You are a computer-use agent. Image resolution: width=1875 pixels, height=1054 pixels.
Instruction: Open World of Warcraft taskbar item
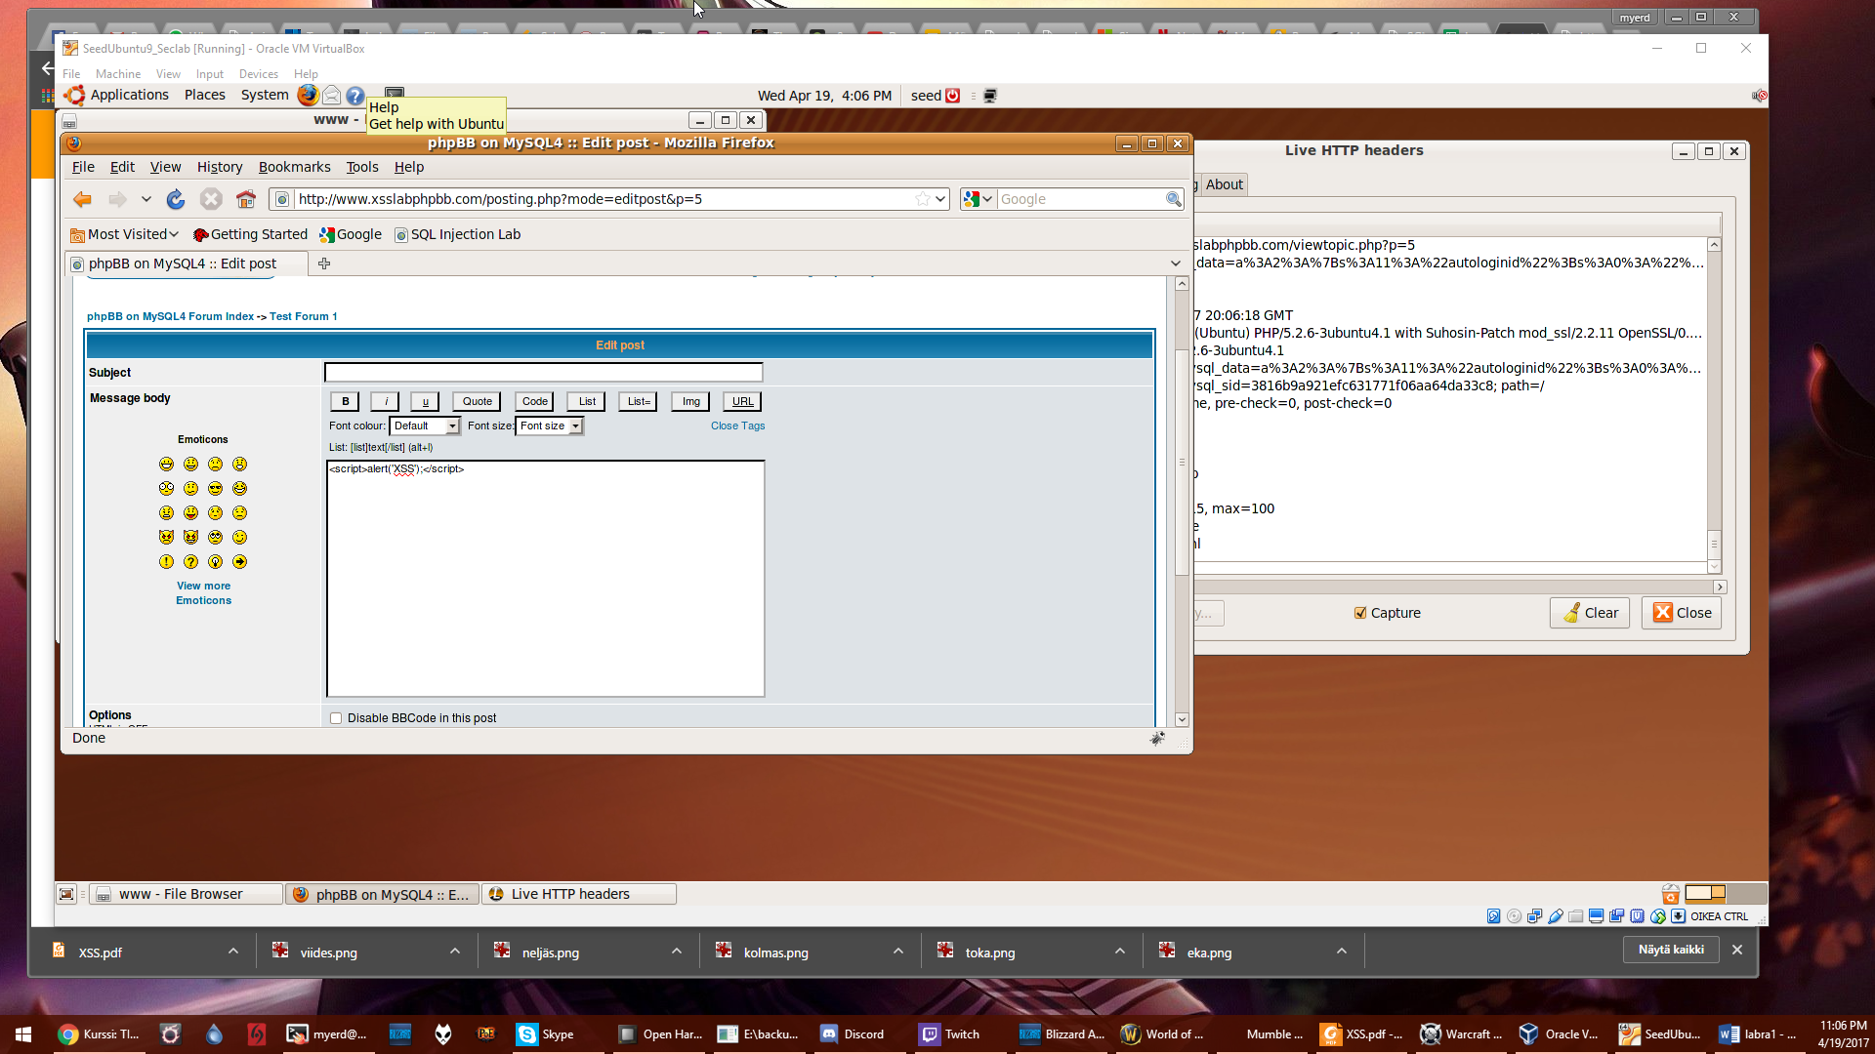click(x=1163, y=1034)
